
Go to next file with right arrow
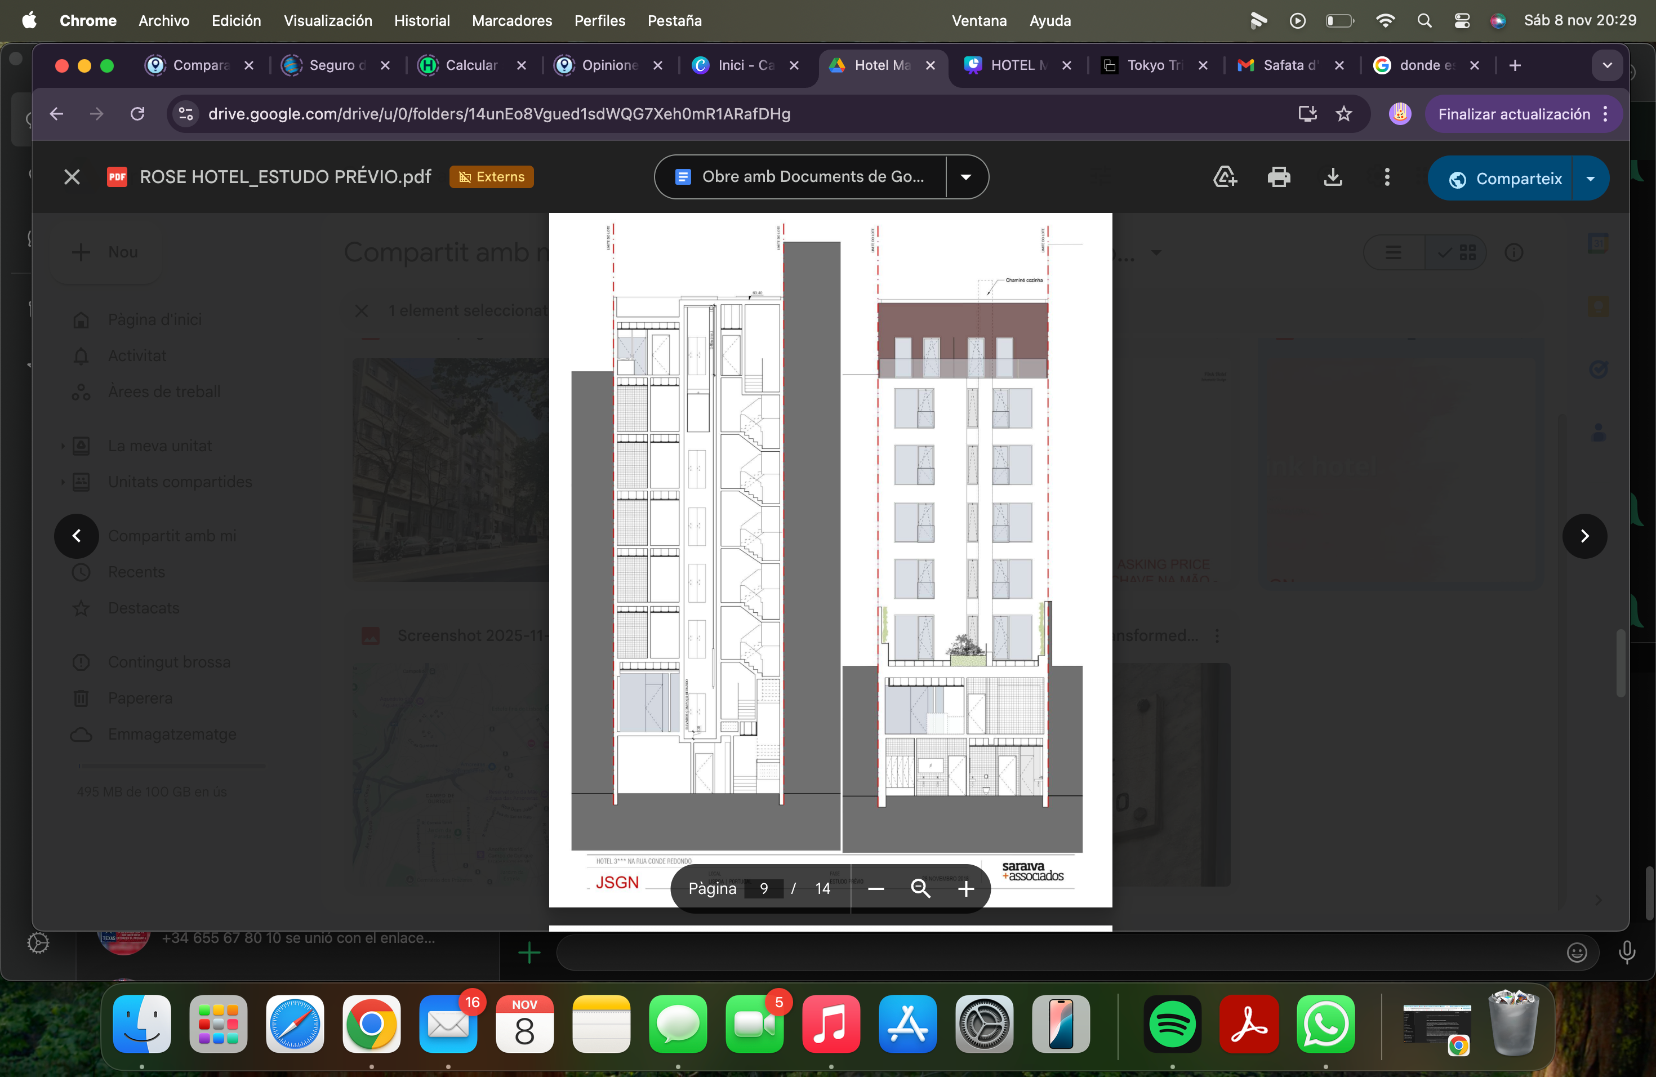pos(1584,536)
